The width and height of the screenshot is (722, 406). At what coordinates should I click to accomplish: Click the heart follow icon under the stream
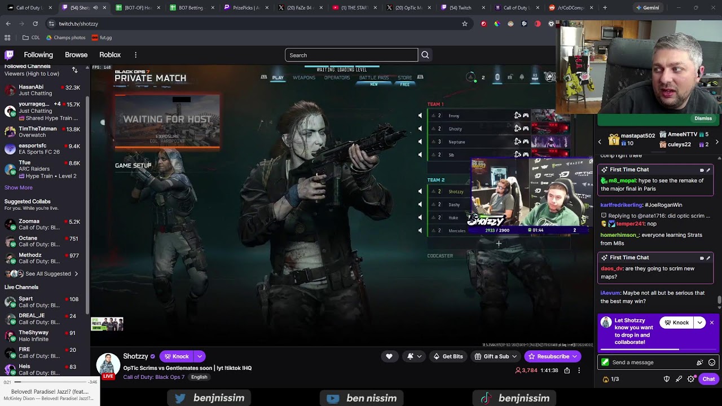389,356
